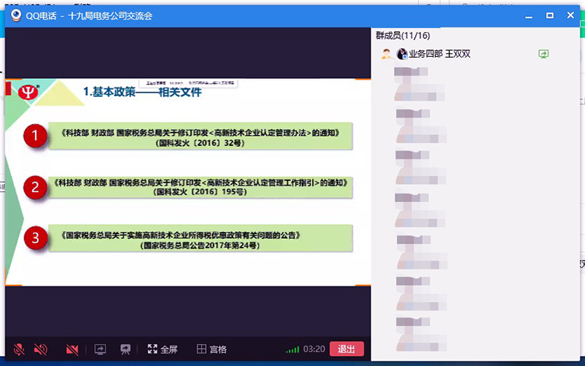Enter full screen with 全屏
Viewport: 585px width, 366px height.
(163, 350)
